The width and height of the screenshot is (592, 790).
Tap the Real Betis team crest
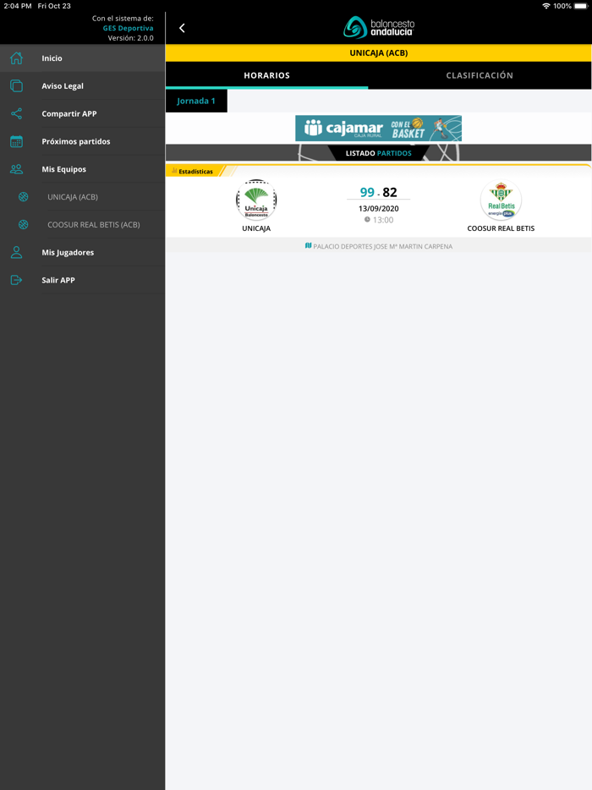501,200
